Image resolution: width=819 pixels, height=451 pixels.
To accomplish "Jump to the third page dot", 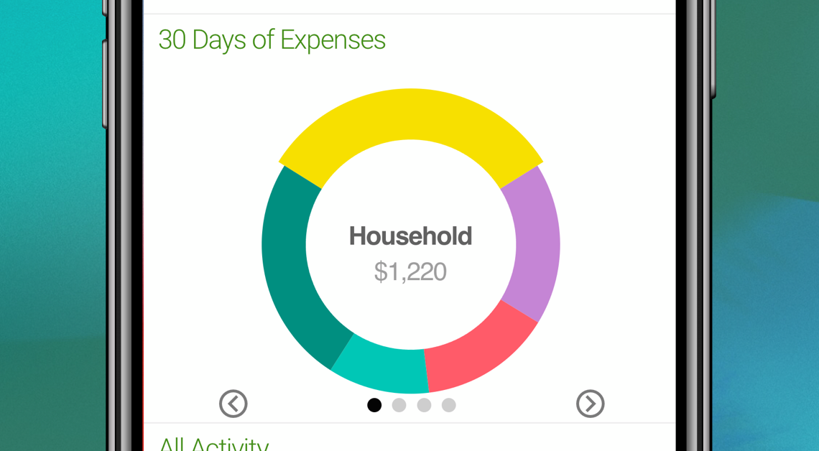I will click(x=424, y=405).
